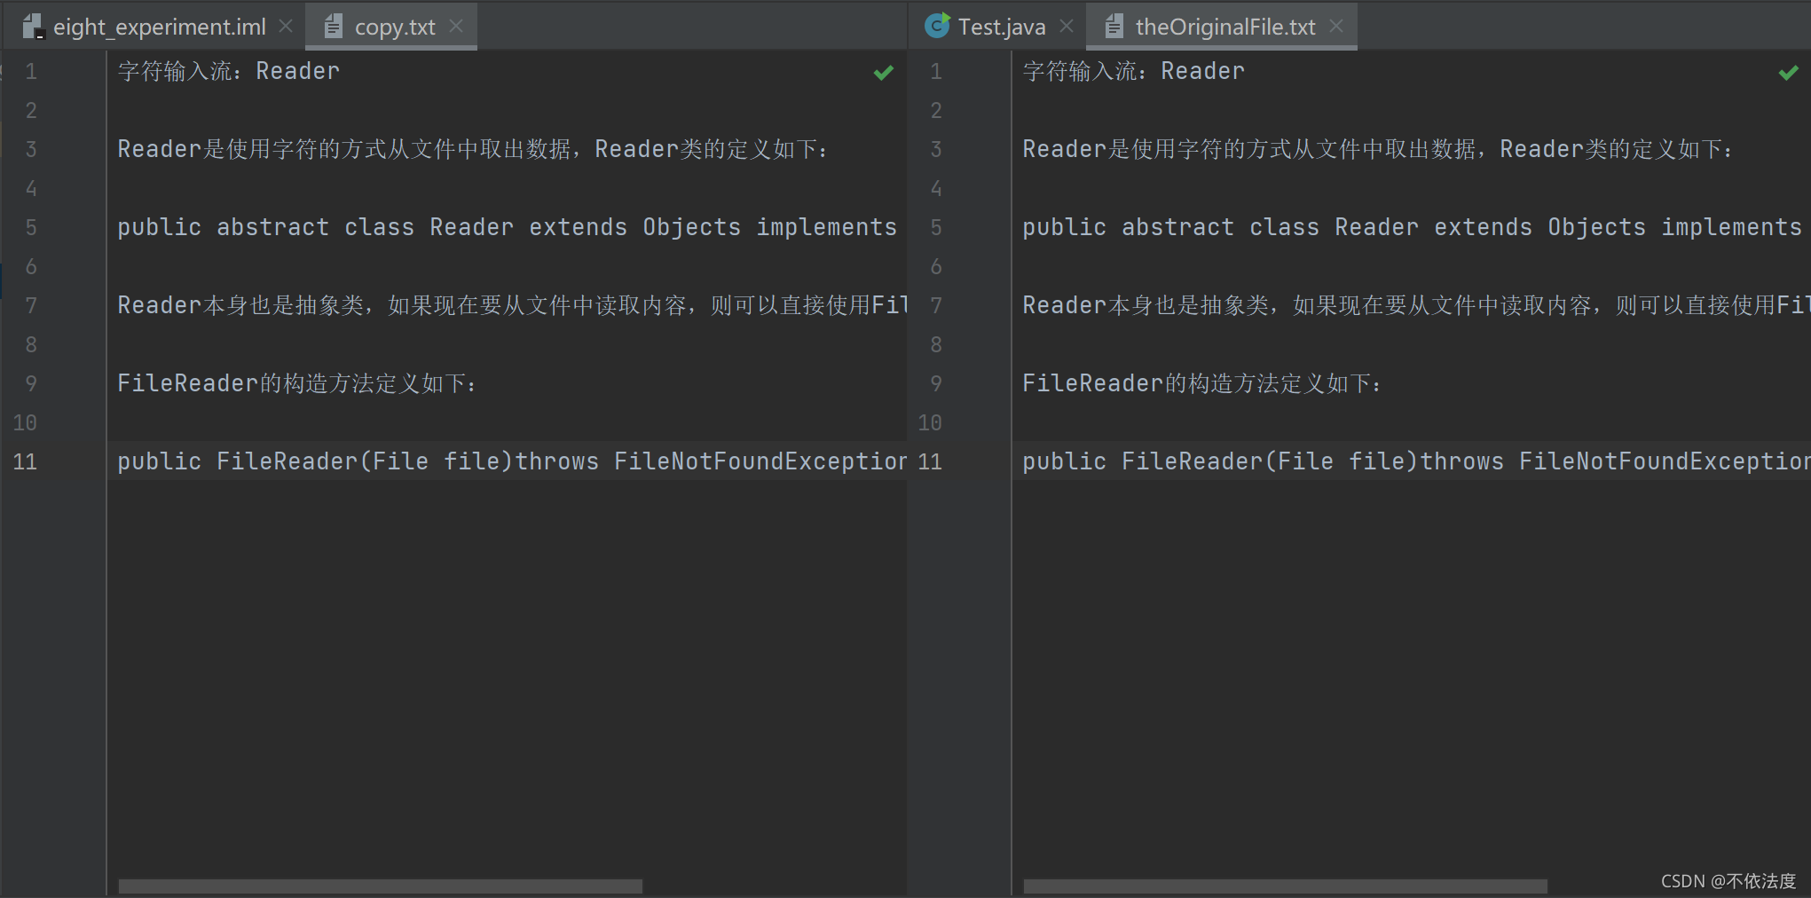The height and width of the screenshot is (898, 1811).
Task: Click the text file icon on copy.txt tab
Action: 333,27
